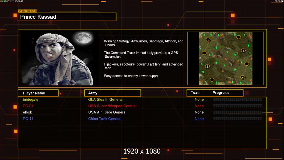Screen dimensions: 284x160
Task: Select player PC-01 in the list
Action: coord(28,106)
